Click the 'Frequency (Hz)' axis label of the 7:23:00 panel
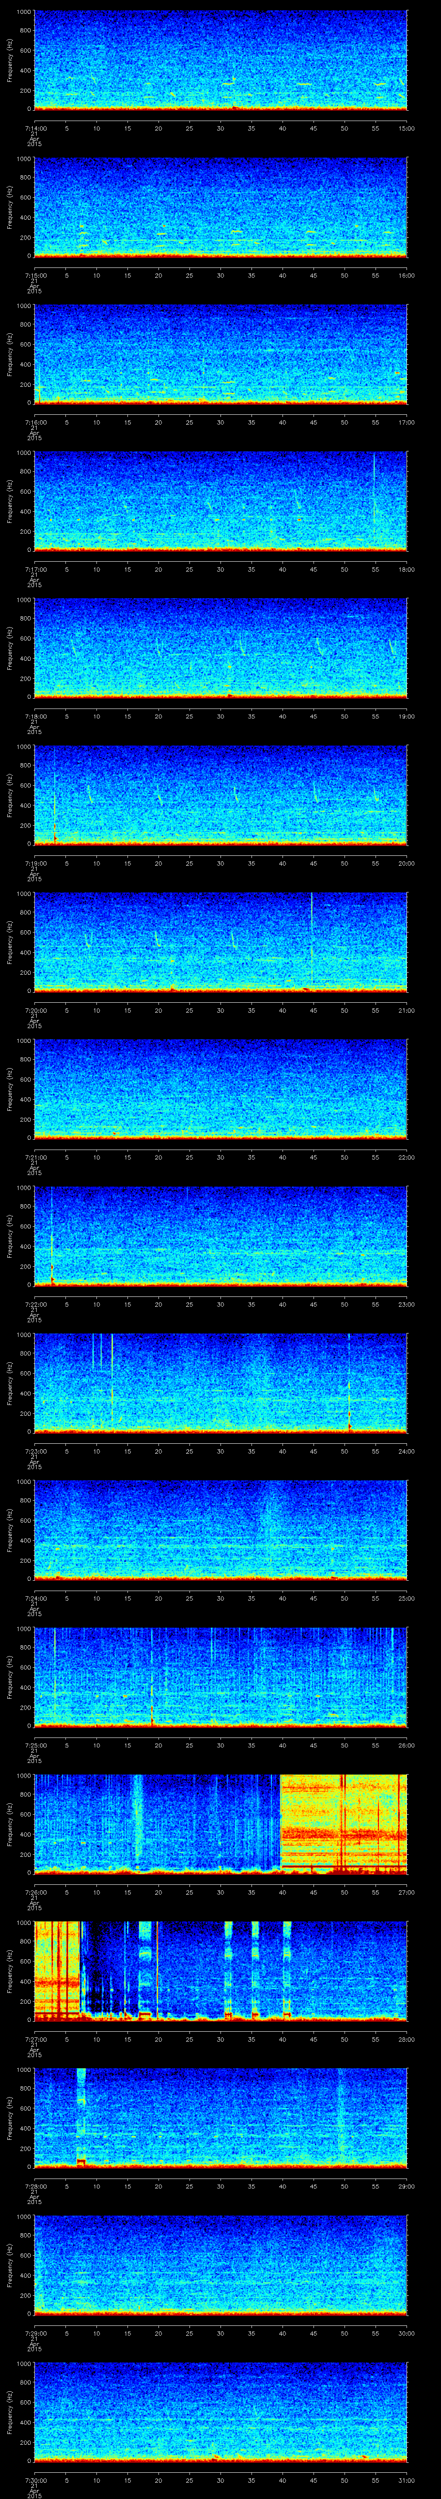 coord(10,1383)
